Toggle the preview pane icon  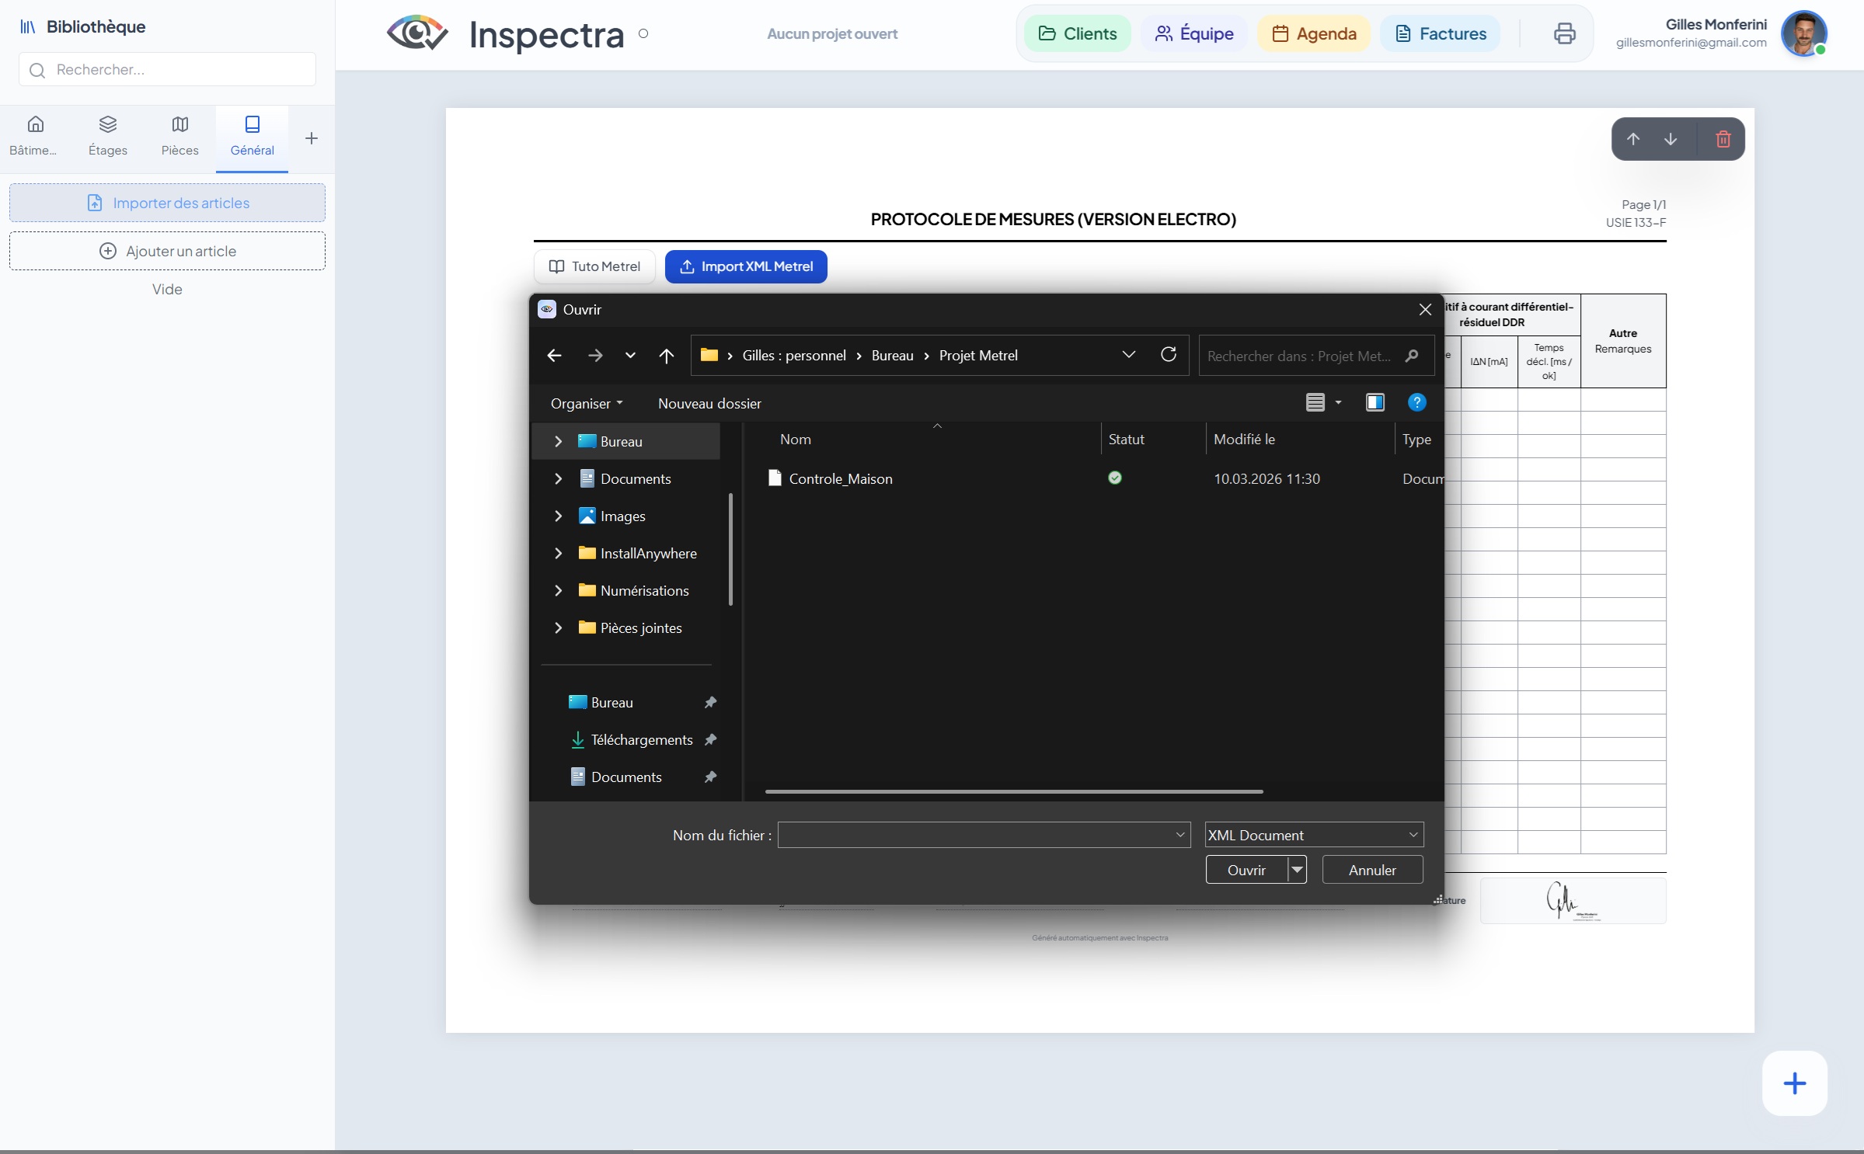(x=1374, y=402)
